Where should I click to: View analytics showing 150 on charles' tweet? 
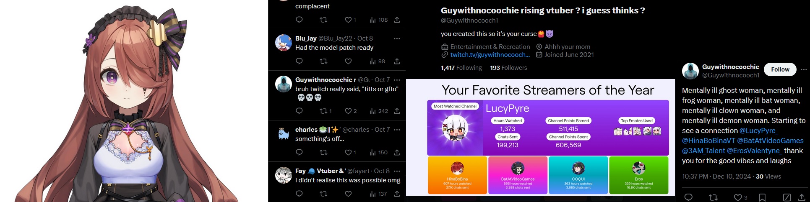tap(378, 153)
